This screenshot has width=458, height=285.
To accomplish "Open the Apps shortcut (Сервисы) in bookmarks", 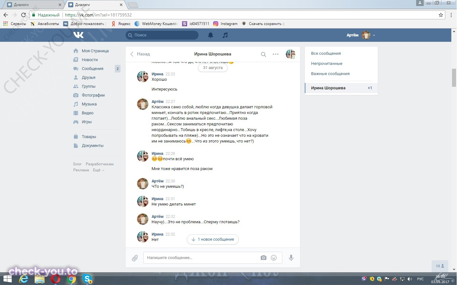I will (x=15, y=24).
